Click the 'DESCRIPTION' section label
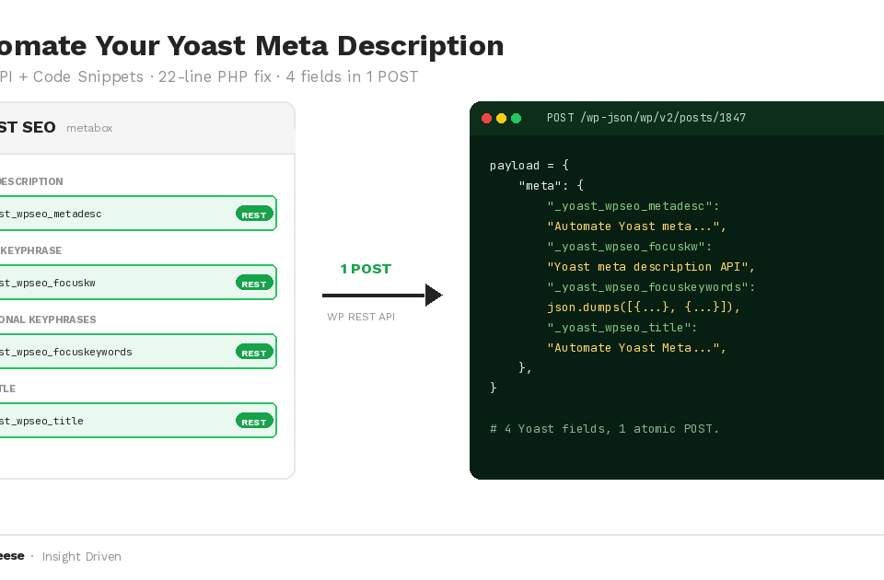This screenshot has height=580, width=884. [31, 181]
